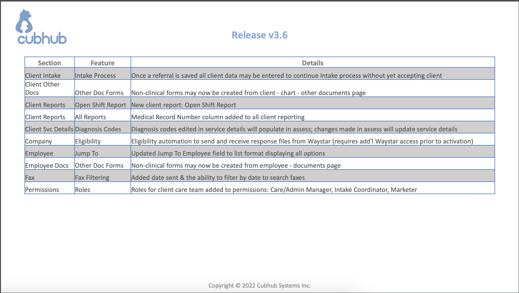Image resolution: width=519 pixels, height=293 pixels.
Task: Click 'Added date sent' fax details text
Action: 218,178
